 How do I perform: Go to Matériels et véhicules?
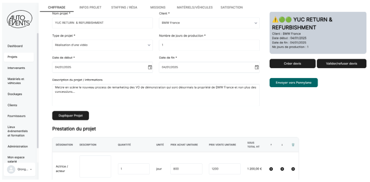coord(16,81)
